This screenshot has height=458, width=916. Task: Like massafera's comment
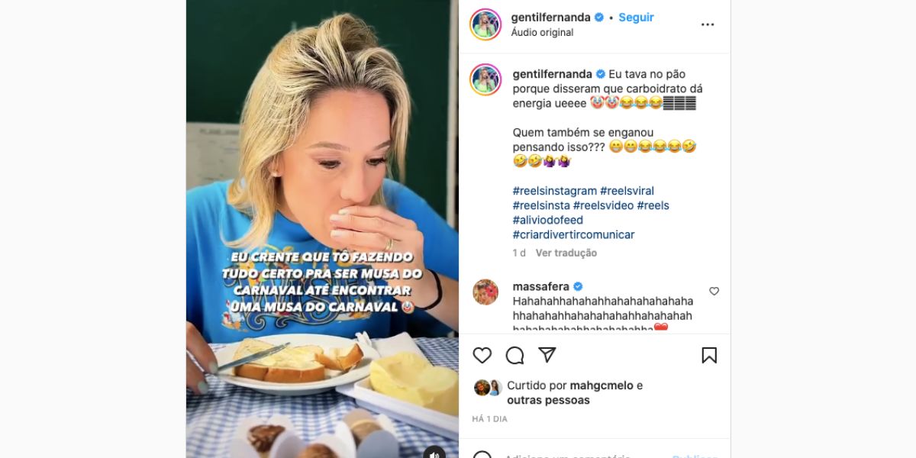tap(714, 291)
